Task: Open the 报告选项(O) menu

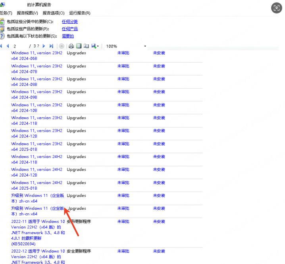Action: (x=54, y=13)
